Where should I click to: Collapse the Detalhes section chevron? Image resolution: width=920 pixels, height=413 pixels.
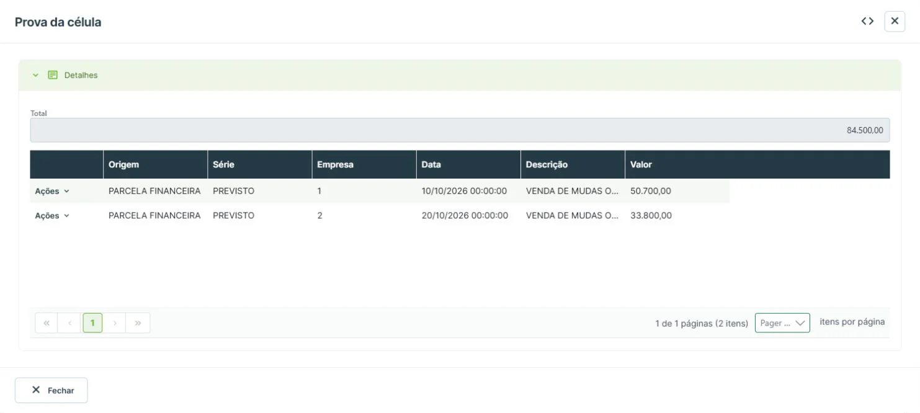pos(35,75)
